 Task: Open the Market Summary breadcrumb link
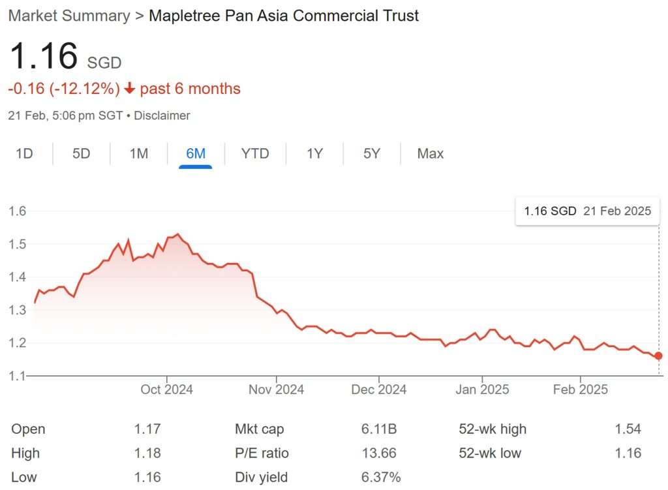tap(68, 15)
